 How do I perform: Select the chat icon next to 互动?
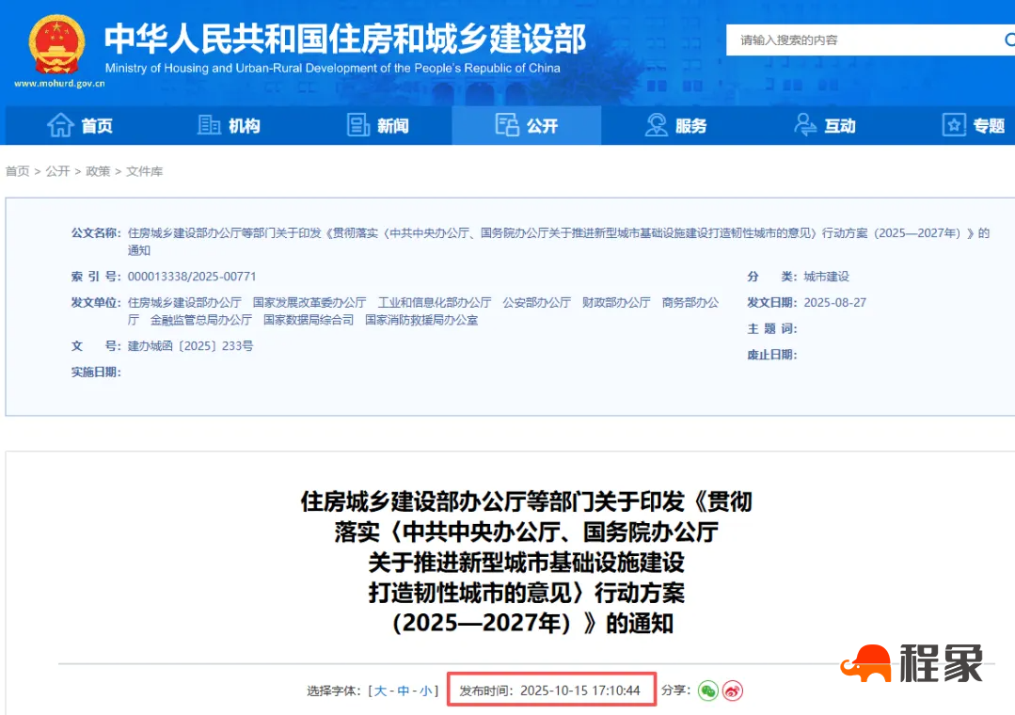(804, 124)
